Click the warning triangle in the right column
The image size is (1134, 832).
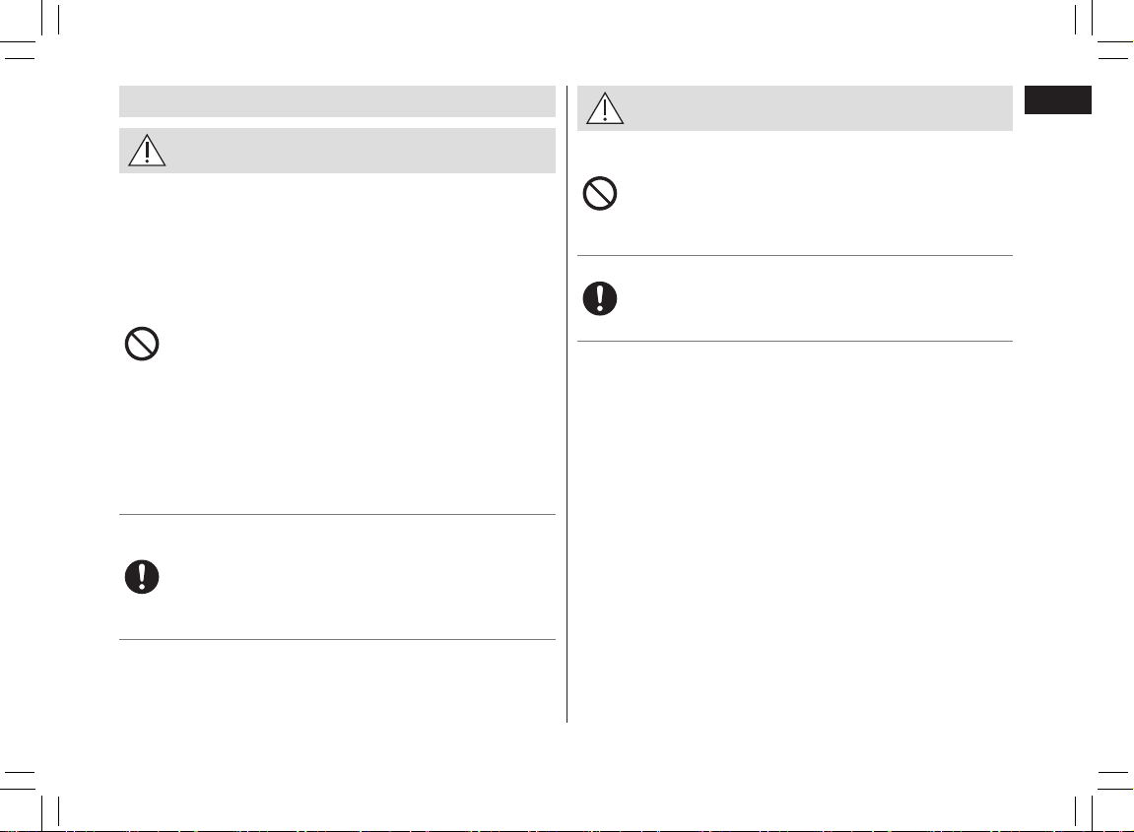[605, 108]
